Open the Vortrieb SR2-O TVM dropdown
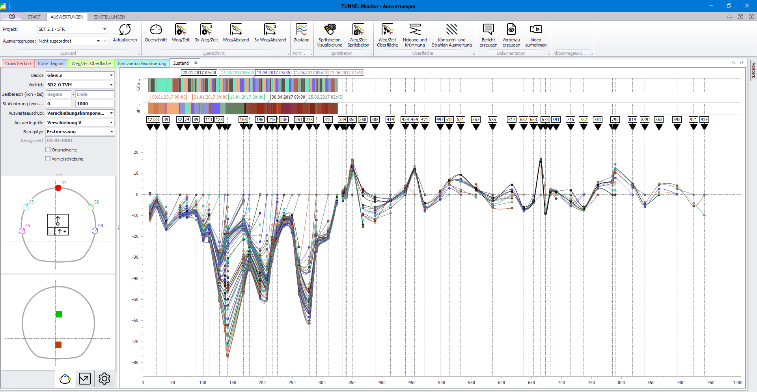 (x=111, y=85)
